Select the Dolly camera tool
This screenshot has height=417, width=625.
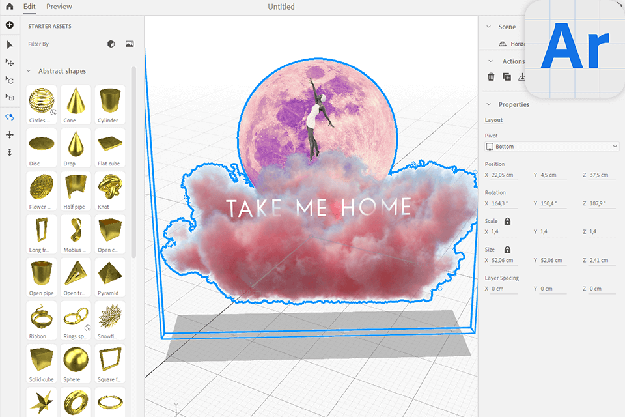click(x=10, y=152)
